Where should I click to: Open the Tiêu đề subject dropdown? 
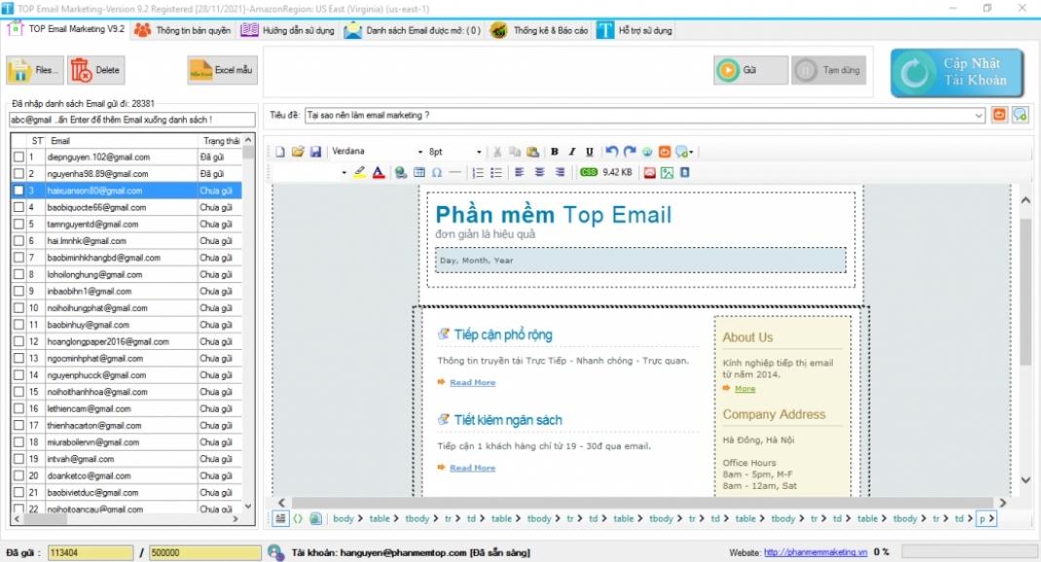[x=980, y=114]
